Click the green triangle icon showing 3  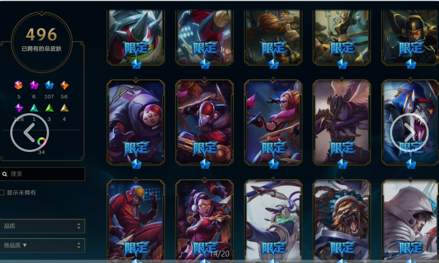coord(49,108)
